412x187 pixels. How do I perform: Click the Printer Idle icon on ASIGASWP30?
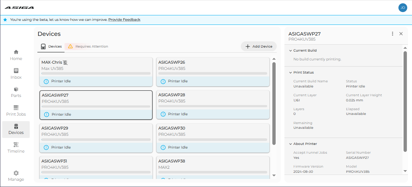(x=163, y=147)
